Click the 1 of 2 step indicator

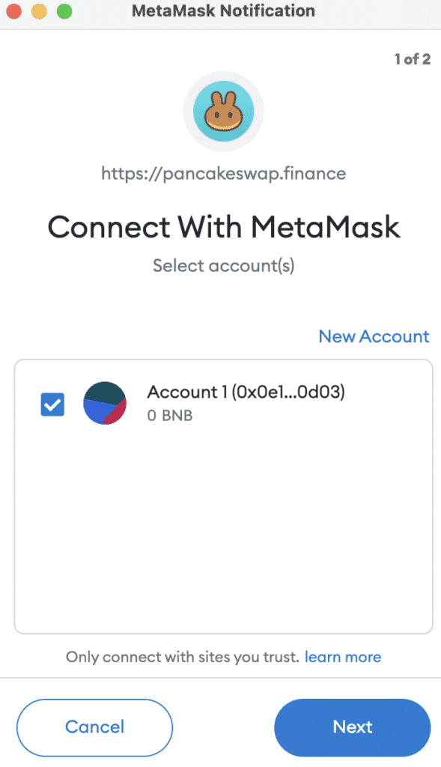413,59
